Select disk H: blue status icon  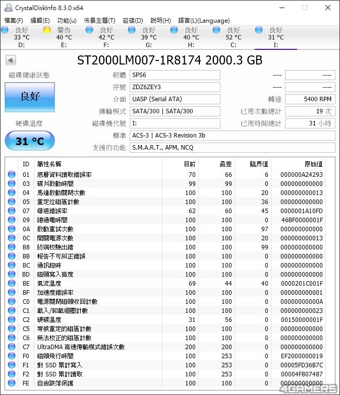[174, 30]
